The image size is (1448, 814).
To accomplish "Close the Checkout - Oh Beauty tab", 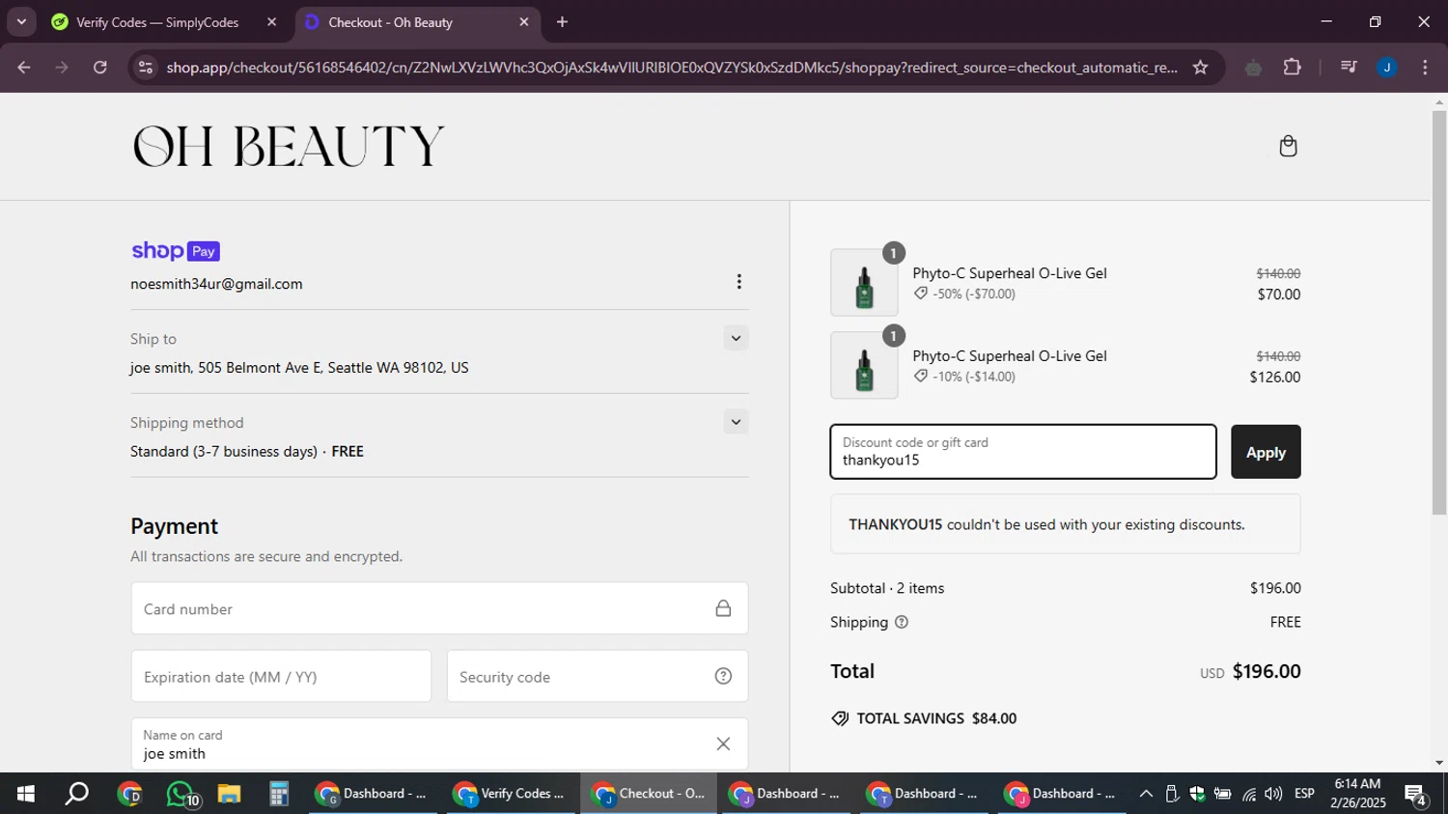I will pyautogui.click(x=524, y=22).
